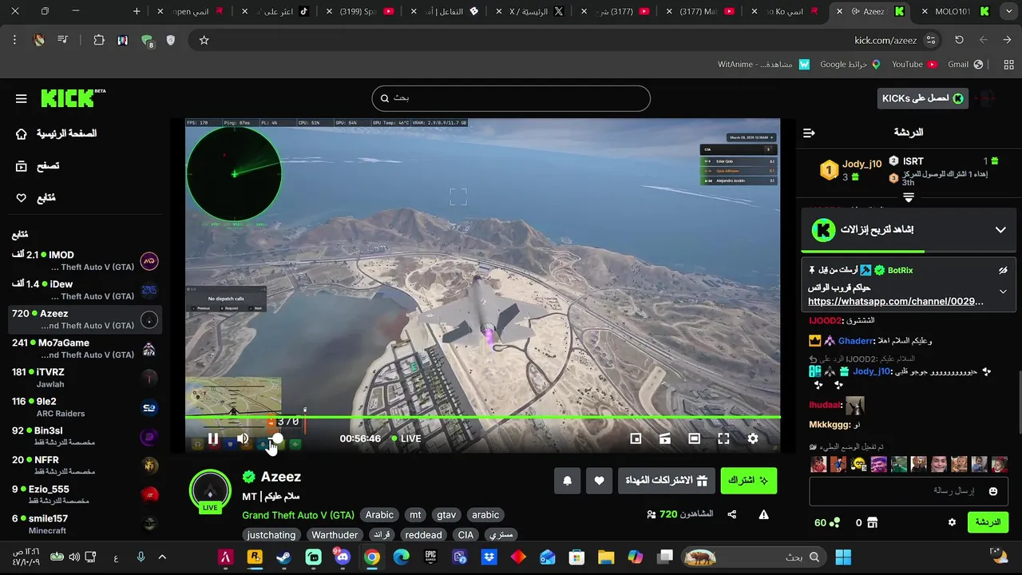1022x575 pixels.
Task: Open the WhatsApp channel link
Action: (x=896, y=301)
